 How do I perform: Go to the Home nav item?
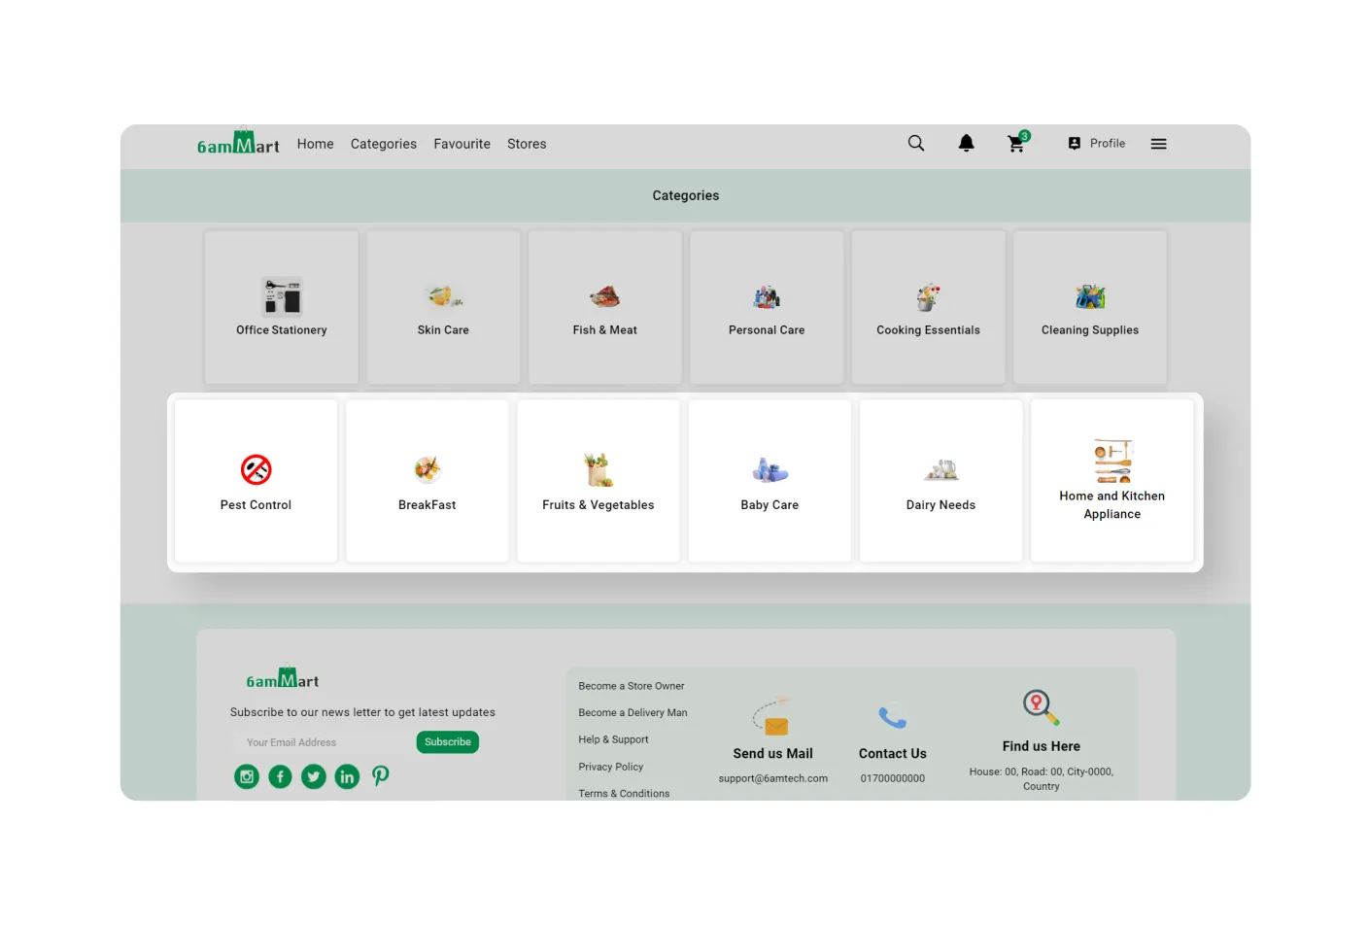[315, 144]
